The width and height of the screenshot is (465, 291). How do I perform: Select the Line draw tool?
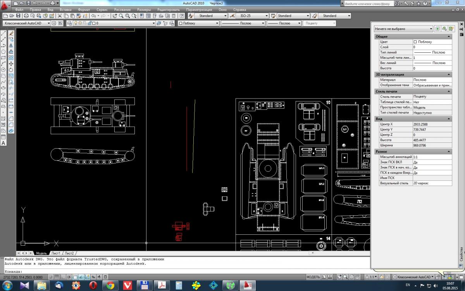[x=3, y=33]
